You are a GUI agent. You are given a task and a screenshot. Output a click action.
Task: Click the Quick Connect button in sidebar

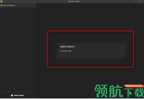(17, 95)
